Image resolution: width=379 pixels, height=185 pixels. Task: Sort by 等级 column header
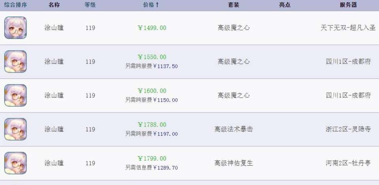(90, 5)
